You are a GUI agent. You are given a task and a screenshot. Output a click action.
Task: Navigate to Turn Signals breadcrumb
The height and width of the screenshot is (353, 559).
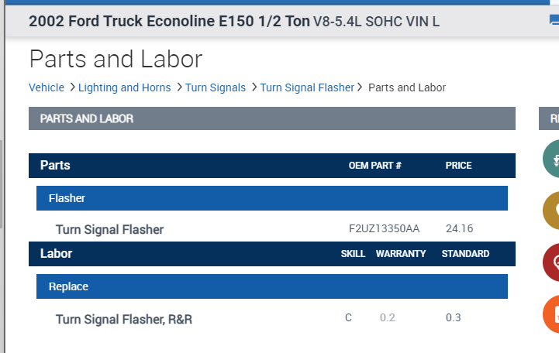[x=216, y=87]
